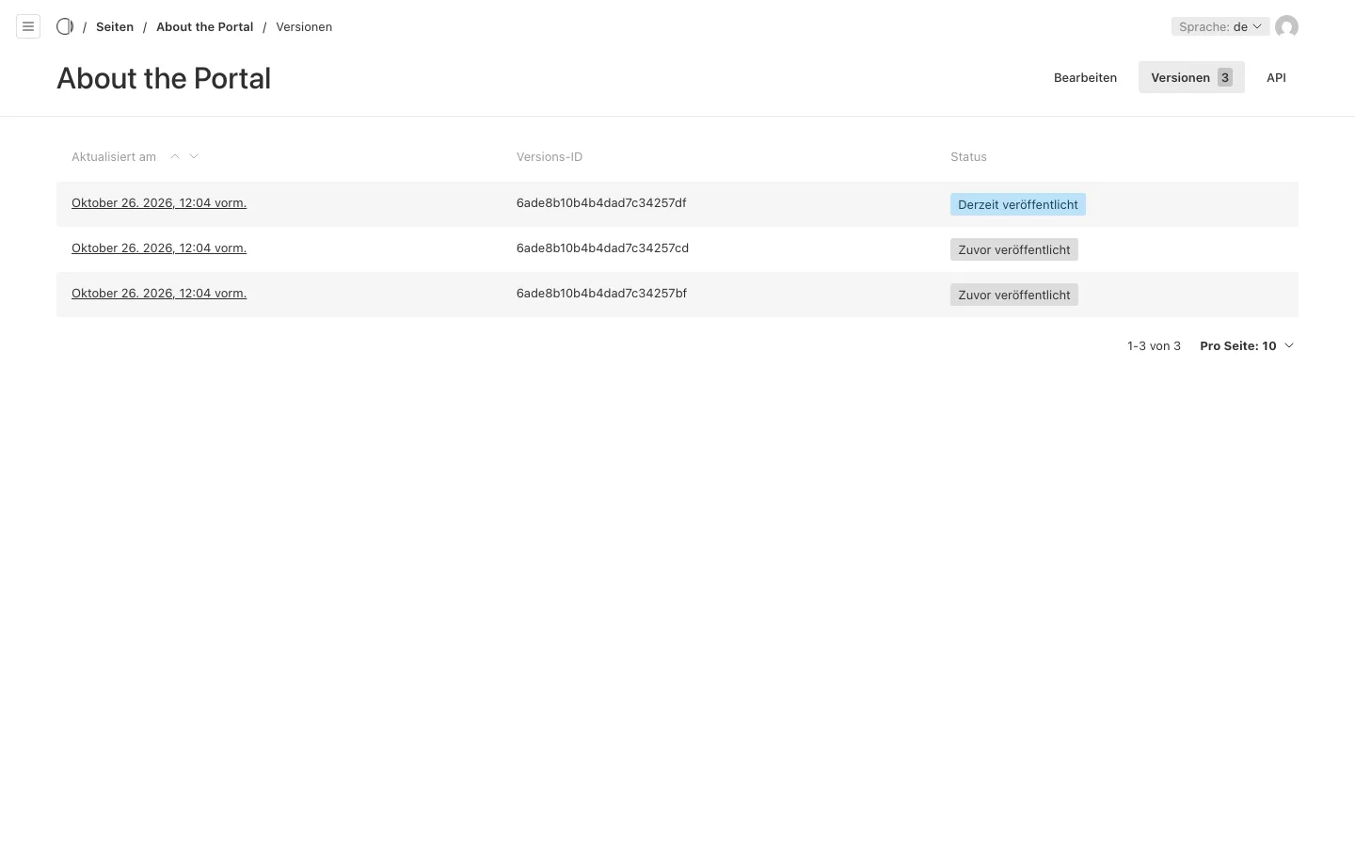This screenshot has height=847, width=1355.
Task: Sort Aktualisiert am ascending arrow
Action: (175, 156)
